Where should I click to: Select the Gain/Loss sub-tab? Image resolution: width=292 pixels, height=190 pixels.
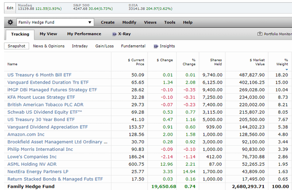(x=104, y=46)
